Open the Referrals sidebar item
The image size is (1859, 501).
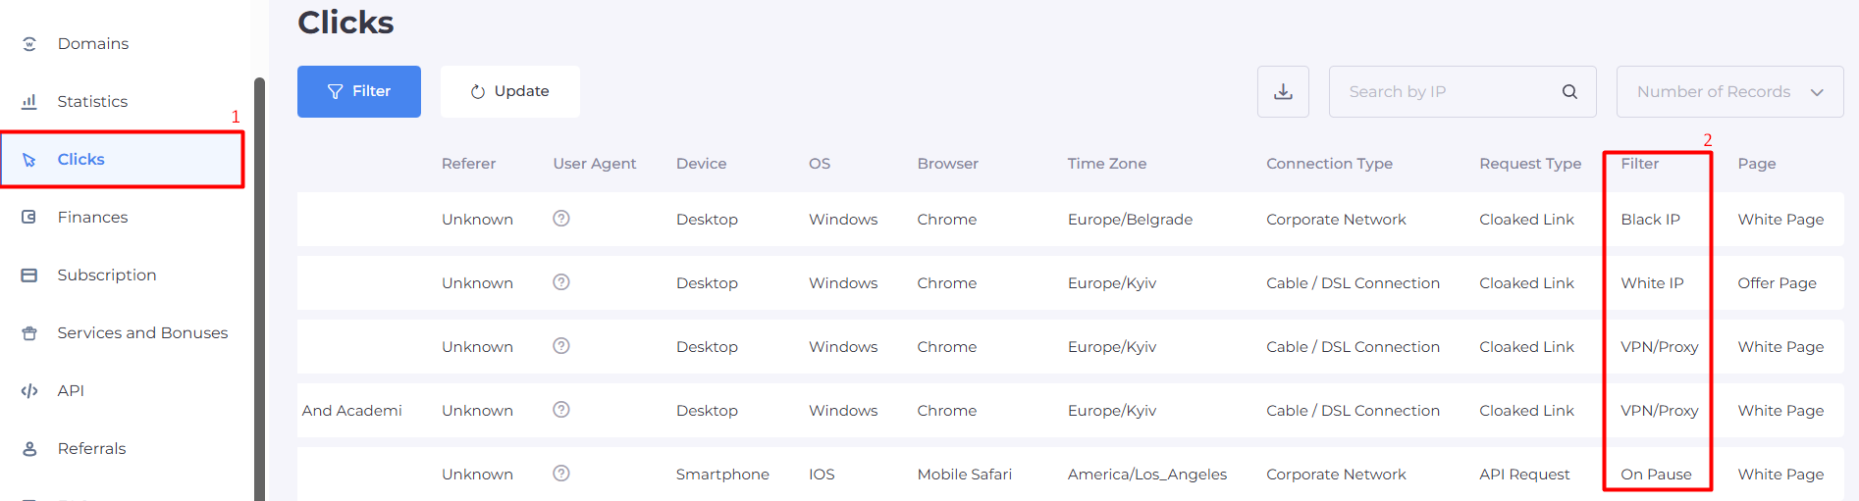pos(91,449)
